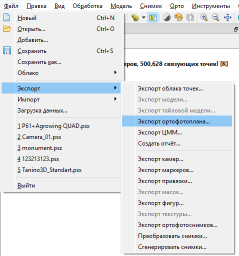
Task: Click the black-and-white brightness circle icon
Action: 166,17
